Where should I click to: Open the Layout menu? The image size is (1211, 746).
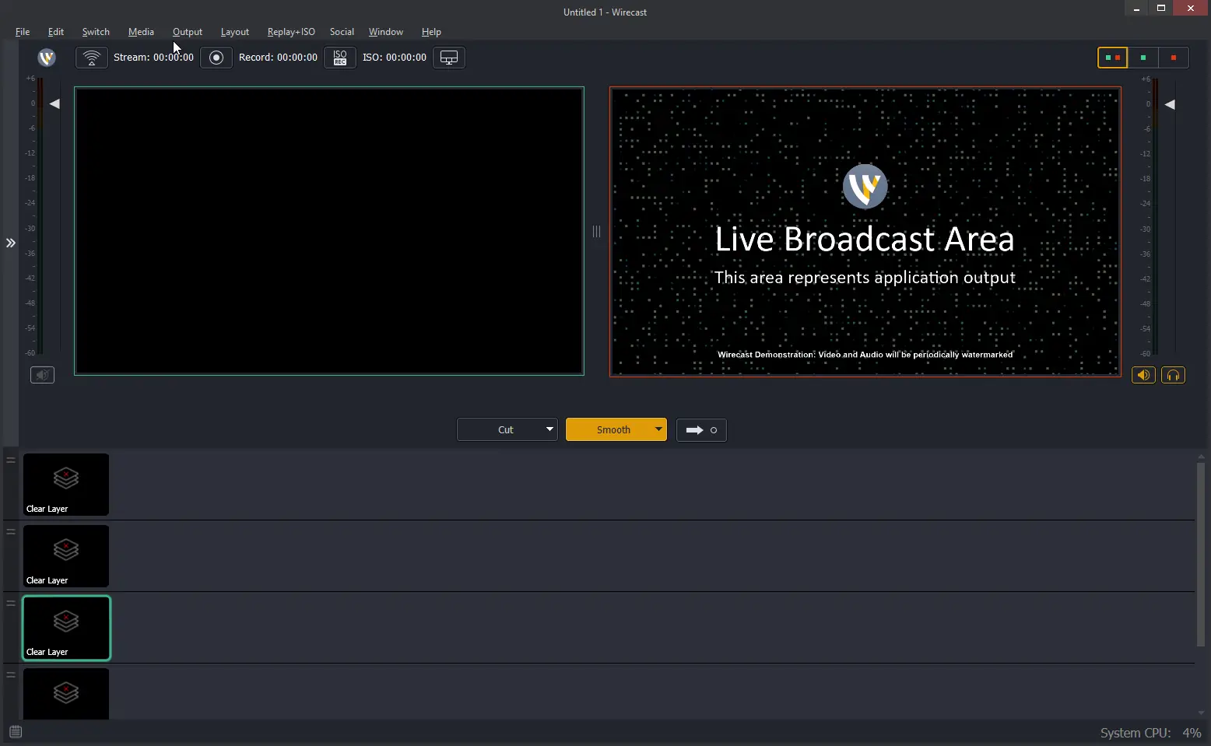coord(235,32)
